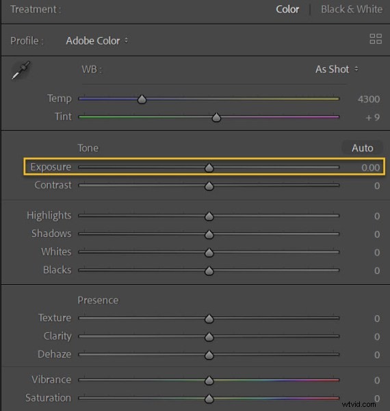
Task: Click the Vibrance value field
Action: point(377,380)
